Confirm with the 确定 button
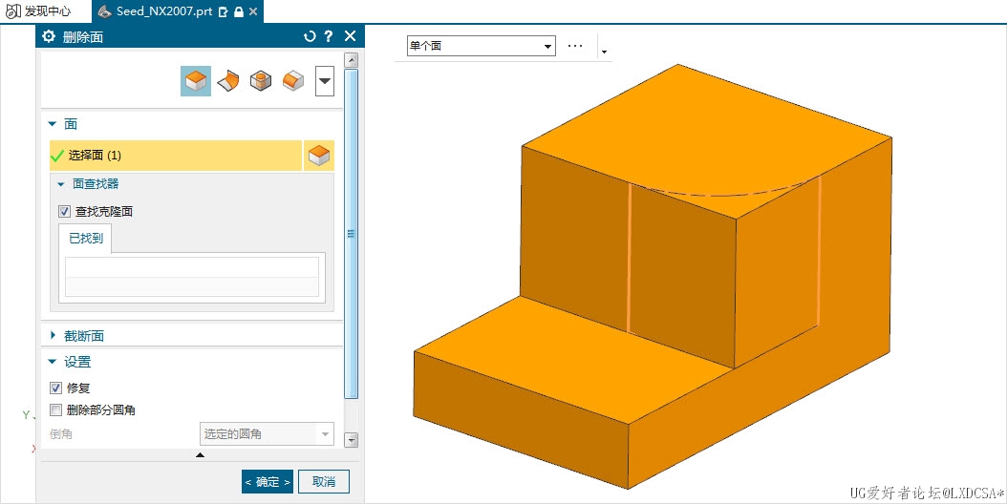The width and height of the screenshot is (1007, 504). coord(268,481)
